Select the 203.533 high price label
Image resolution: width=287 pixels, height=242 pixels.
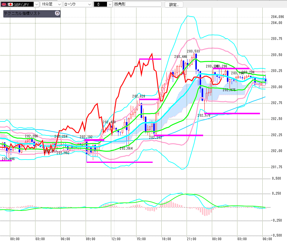pos(194,51)
